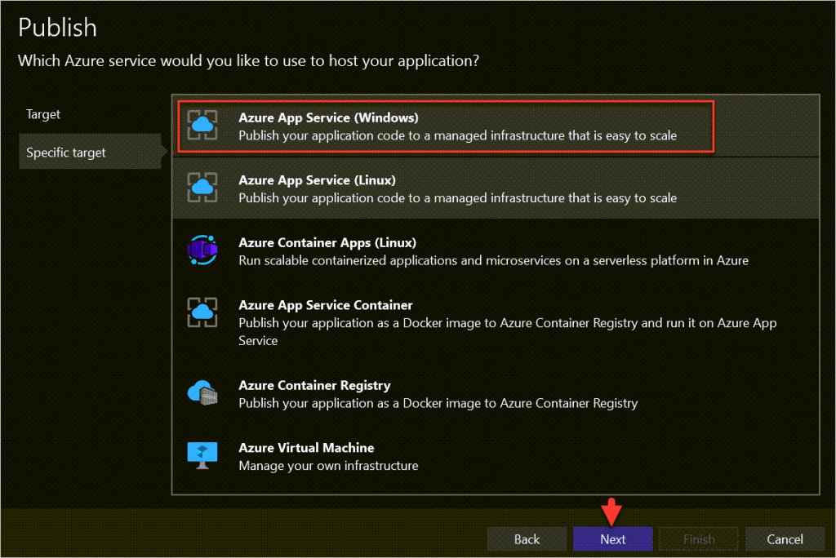Screen dimensions: 836x558
Task: Click the Next button
Action: pyautogui.click(x=612, y=538)
